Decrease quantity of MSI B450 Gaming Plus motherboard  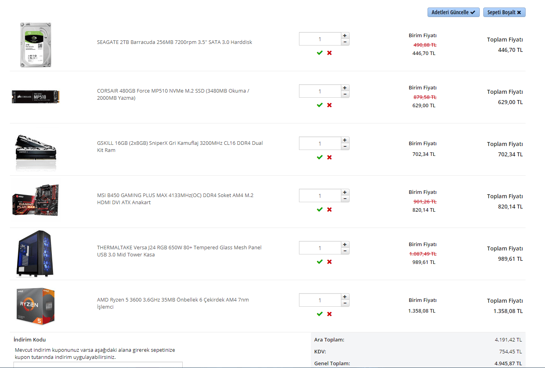[x=345, y=199]
